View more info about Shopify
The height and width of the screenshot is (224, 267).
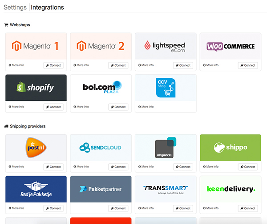pyautogui.click(x=16, y=107)
